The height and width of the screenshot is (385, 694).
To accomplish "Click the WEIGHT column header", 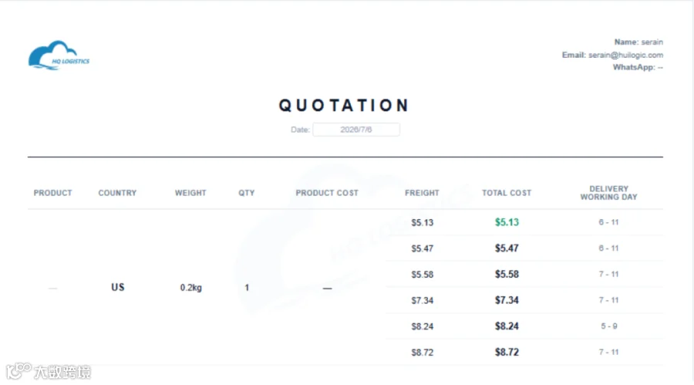I will (x=190, y=193).
